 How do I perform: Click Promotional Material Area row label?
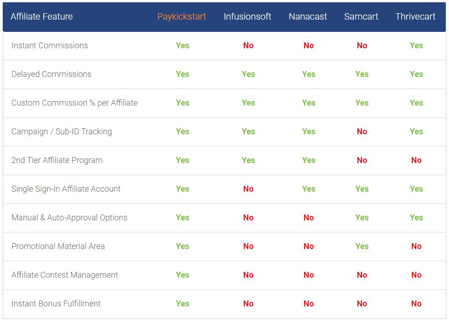point(58,246)
